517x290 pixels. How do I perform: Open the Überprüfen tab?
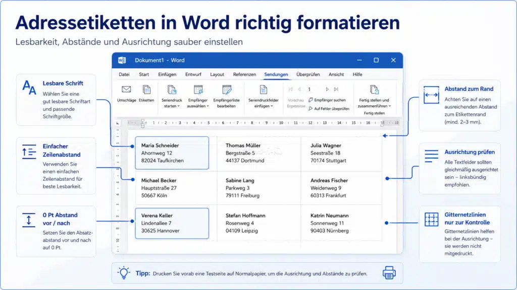308,75
